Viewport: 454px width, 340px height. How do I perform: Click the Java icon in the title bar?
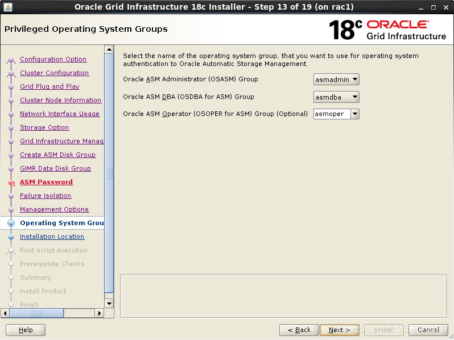8,7
